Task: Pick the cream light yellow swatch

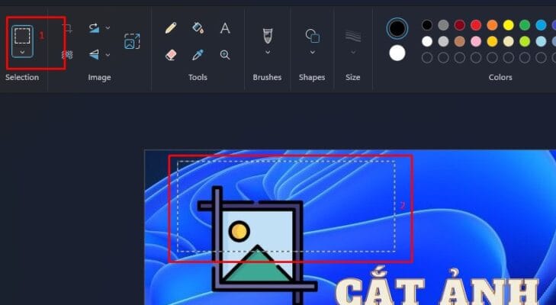Action: click(x=509, y=41)
